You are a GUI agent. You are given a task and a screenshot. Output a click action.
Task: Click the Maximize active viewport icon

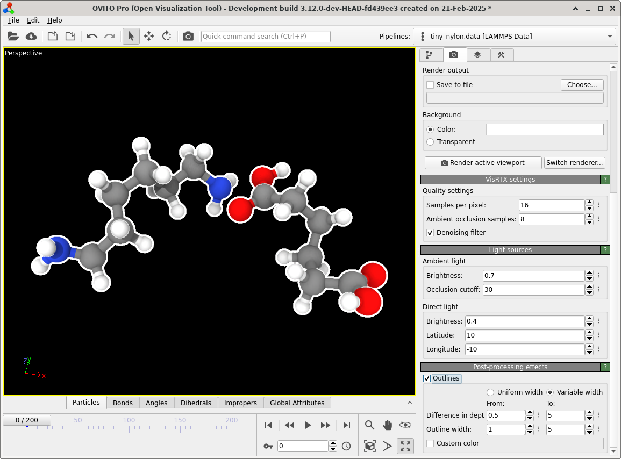[x=405, y=446]
